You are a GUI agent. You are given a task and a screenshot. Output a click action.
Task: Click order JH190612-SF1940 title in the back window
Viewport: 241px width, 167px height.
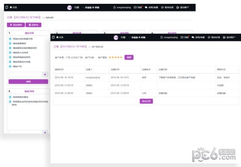pyautogui.click(x=24, y=17)
